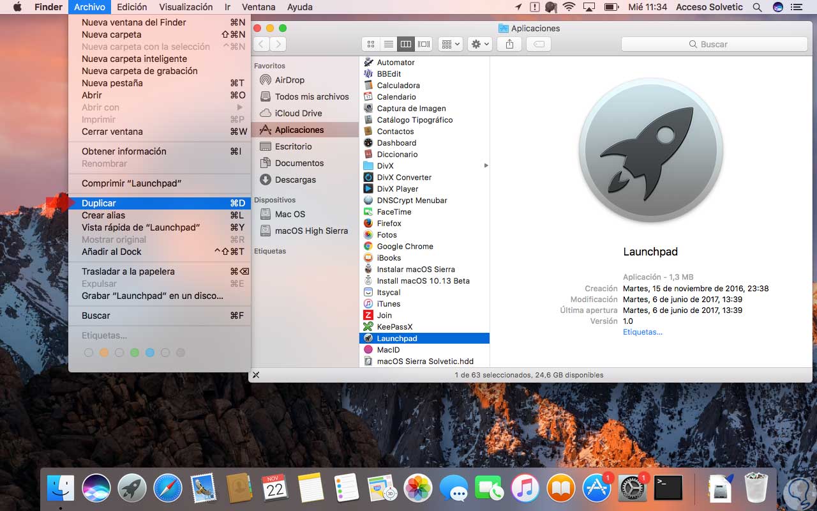The width and height of the screenshot is (817, 511).
Task: Open the Notes app in the Dock
Action: [311, 489]
